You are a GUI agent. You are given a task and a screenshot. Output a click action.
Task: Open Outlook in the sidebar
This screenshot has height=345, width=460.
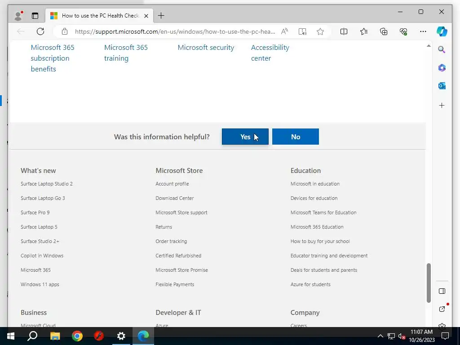click(x=442, y=86)
